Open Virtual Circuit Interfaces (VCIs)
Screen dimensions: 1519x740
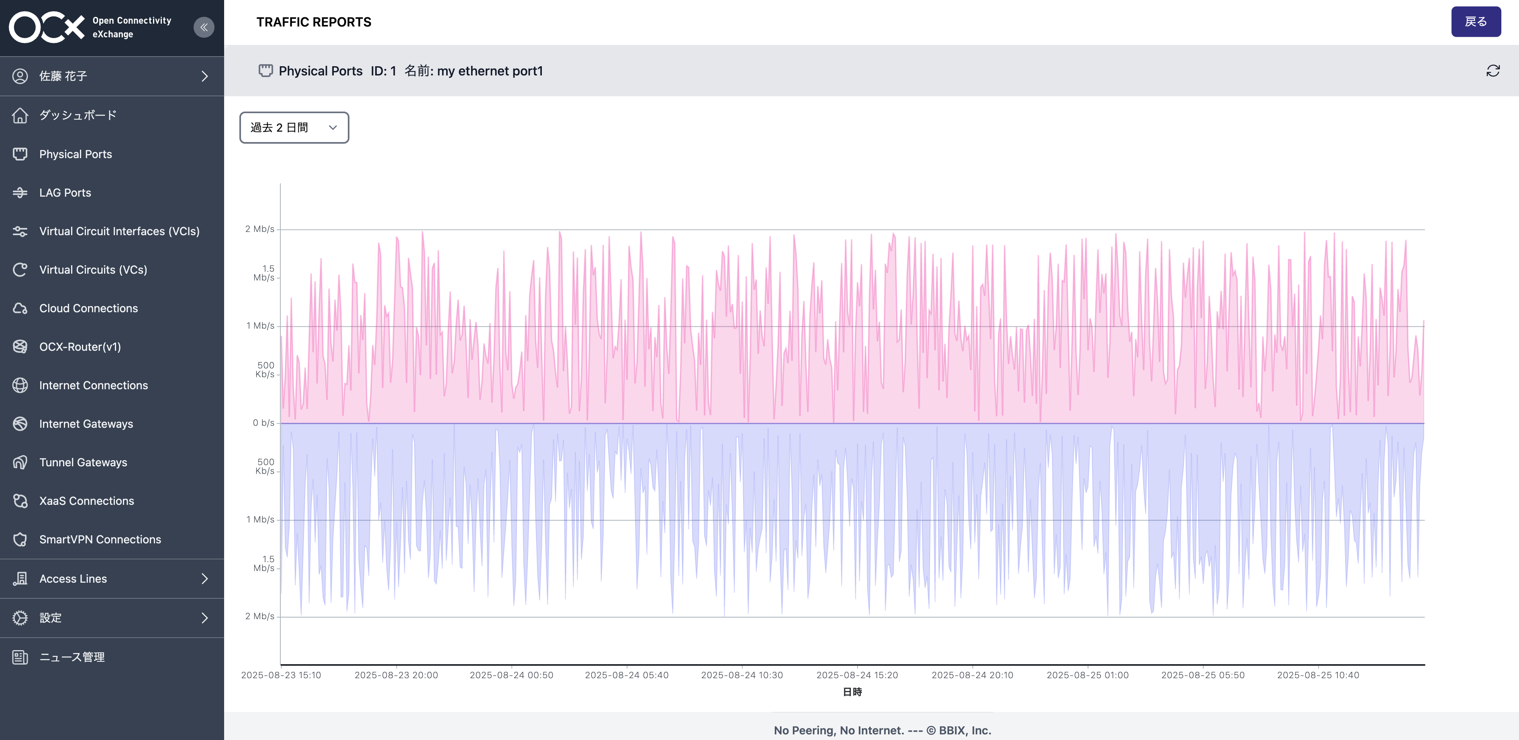coord(119,231)
